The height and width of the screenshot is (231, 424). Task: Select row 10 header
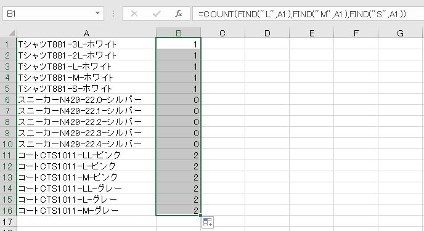click(8, 144)
